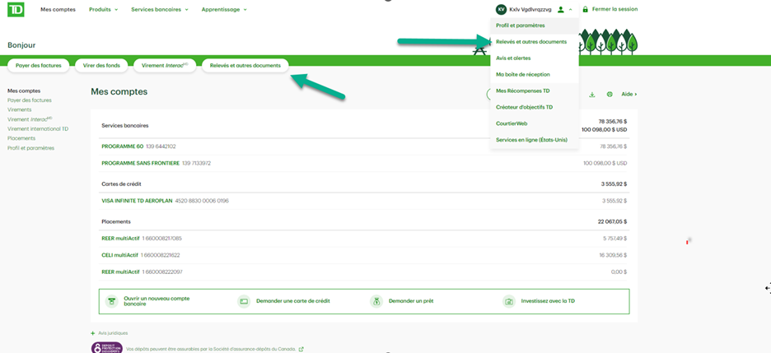Click the print icon near Aide
Viewport: 771px width, 353px height.
coord(610,95)
